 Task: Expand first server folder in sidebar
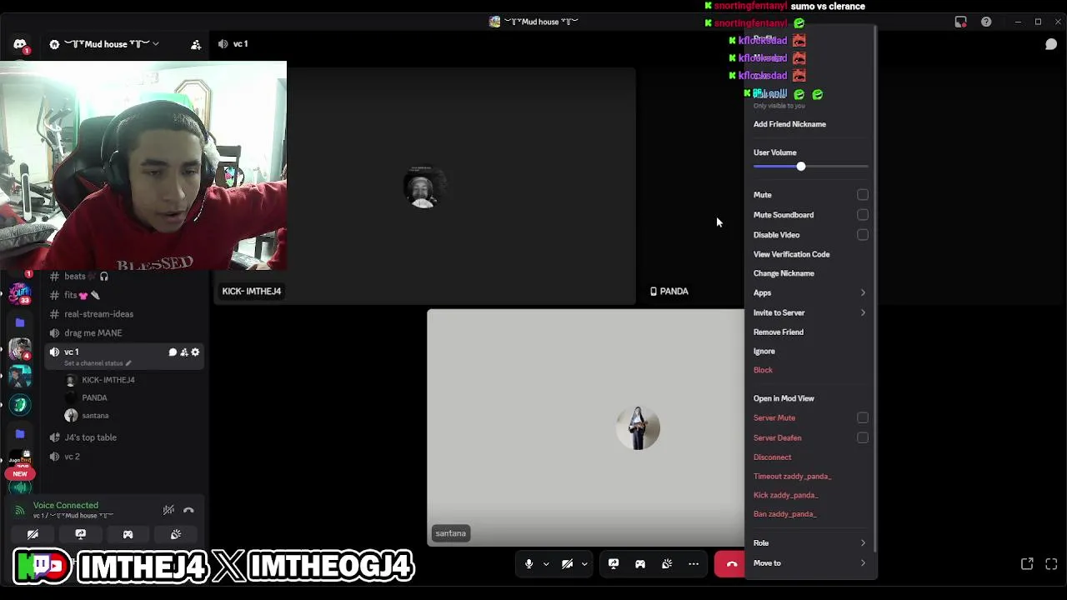coord(20,322)
